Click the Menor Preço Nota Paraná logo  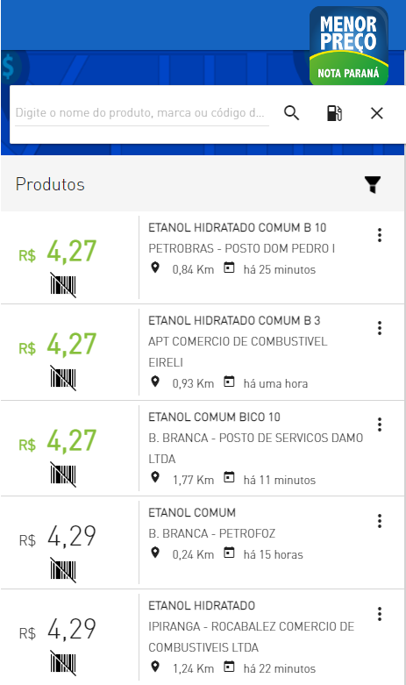point(348,46)
